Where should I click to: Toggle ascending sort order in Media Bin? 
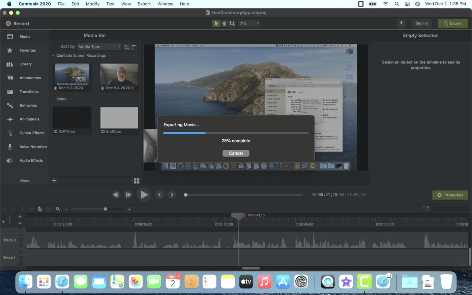coord(127,47)
